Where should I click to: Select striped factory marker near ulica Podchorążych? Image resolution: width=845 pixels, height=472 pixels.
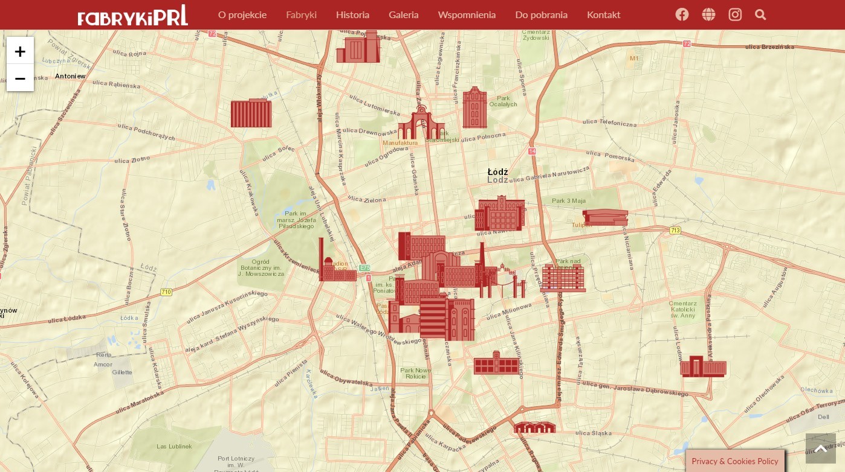(251, 113)
